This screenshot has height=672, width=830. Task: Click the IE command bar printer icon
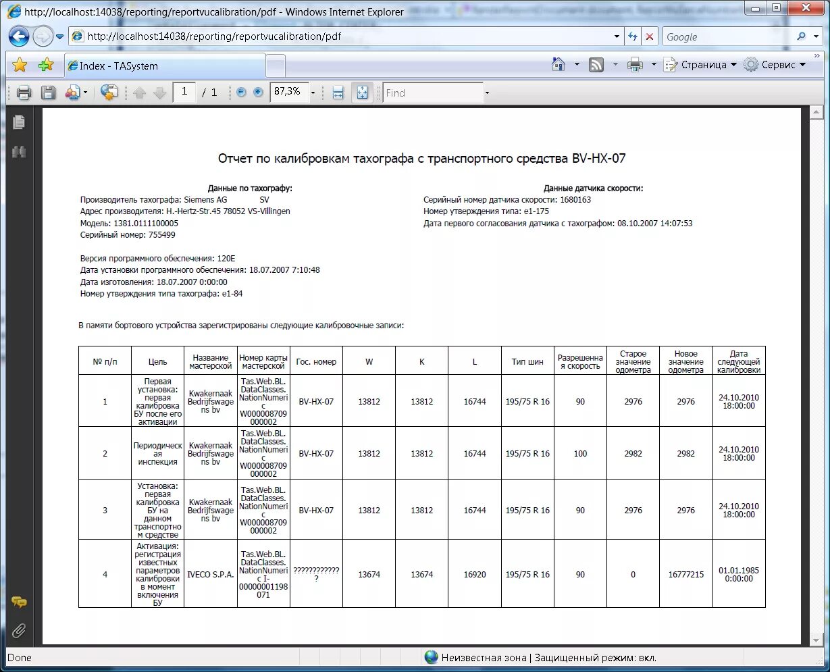(635, 65)
